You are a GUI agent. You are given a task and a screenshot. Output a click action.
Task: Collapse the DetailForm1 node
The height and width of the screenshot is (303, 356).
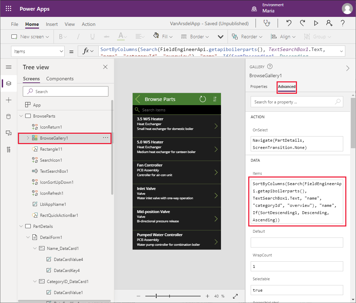28,237
